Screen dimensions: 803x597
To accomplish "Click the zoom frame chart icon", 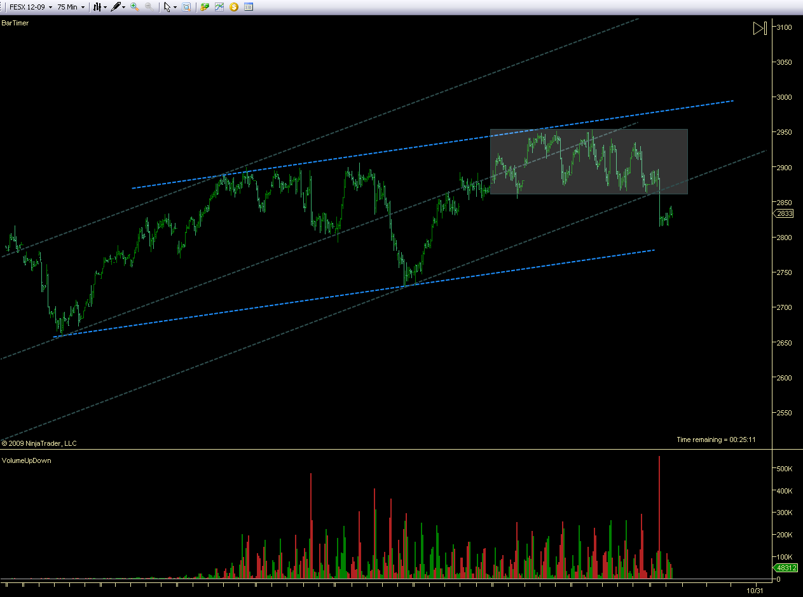I will (x=186, y=7).
